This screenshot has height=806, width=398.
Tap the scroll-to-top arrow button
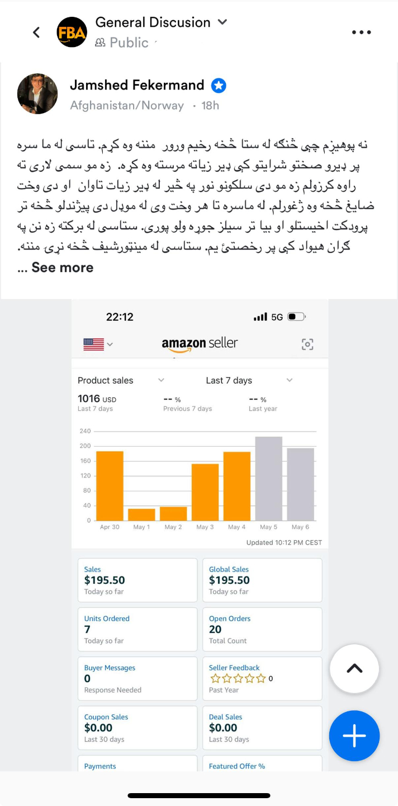[x=354, y=668]
